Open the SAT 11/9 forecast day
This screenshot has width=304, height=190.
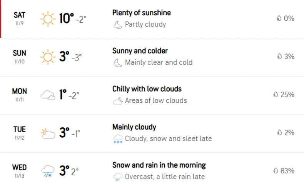[x=19, y=18]
